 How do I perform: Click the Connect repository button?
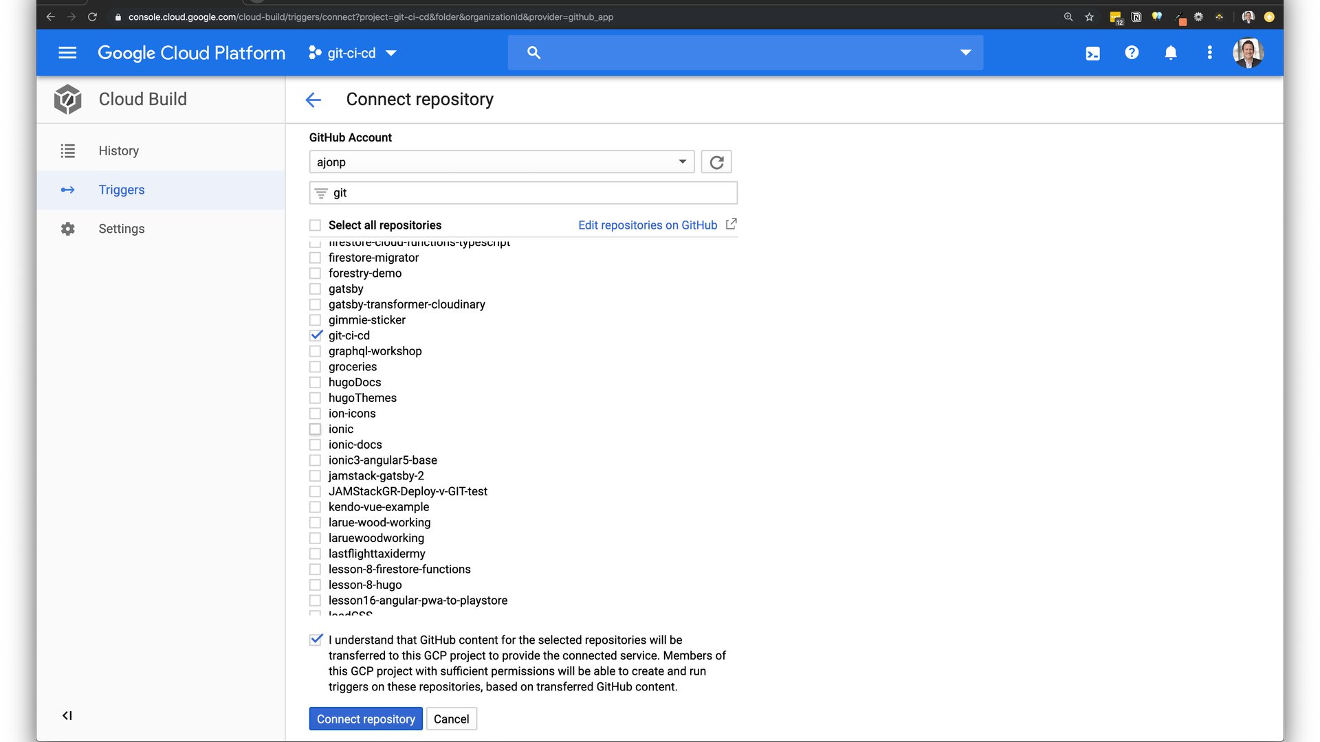[366, 719]
